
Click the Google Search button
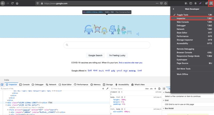pyautogui.click(x=95, y=55)
